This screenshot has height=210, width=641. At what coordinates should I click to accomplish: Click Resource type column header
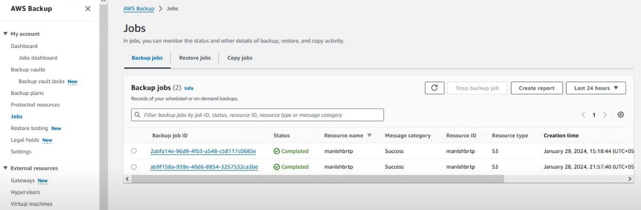(x=510, y=136)
